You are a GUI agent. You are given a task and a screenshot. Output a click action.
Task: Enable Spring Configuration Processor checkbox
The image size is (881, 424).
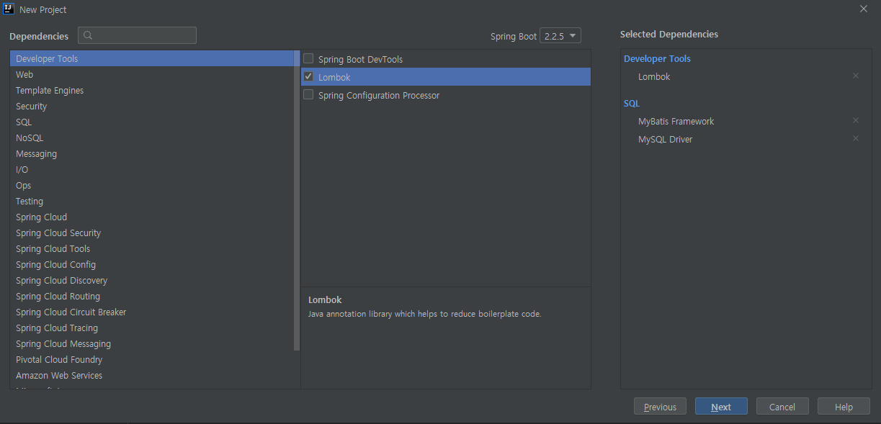click(x=308, y=94)
